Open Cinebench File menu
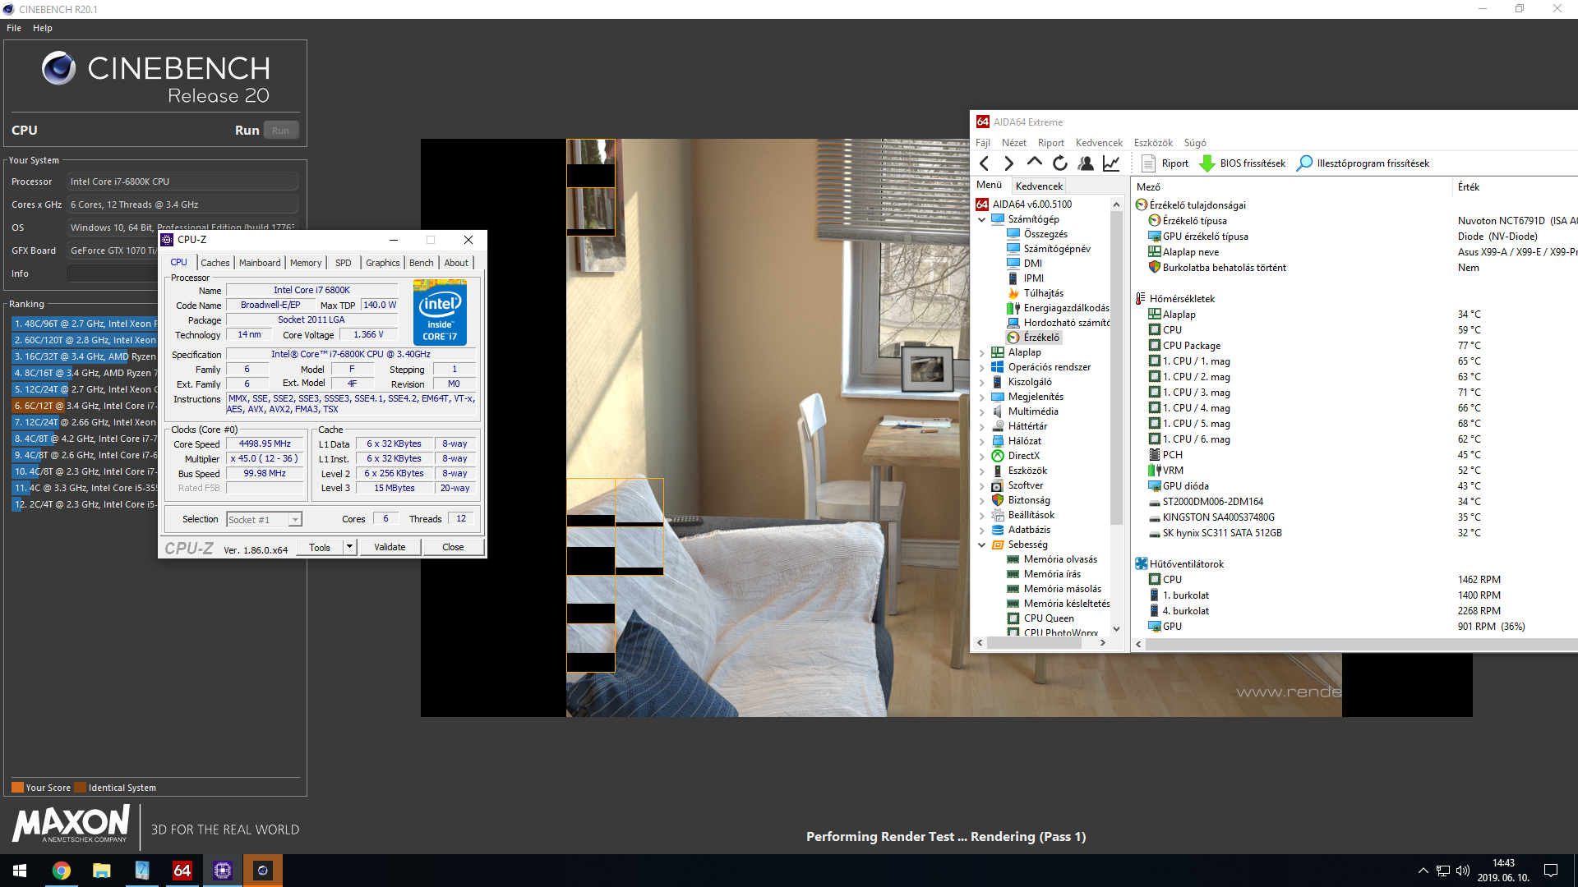The width and height of the screenshot is (1578, 887). click(x=14, y=28)
